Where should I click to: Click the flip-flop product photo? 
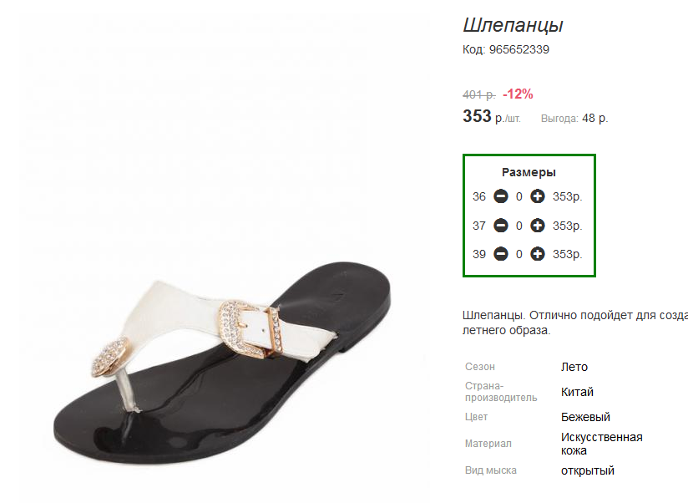(x=221, y=363)
